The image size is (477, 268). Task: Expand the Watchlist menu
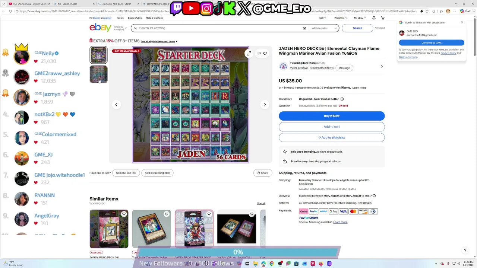(340, 18)
